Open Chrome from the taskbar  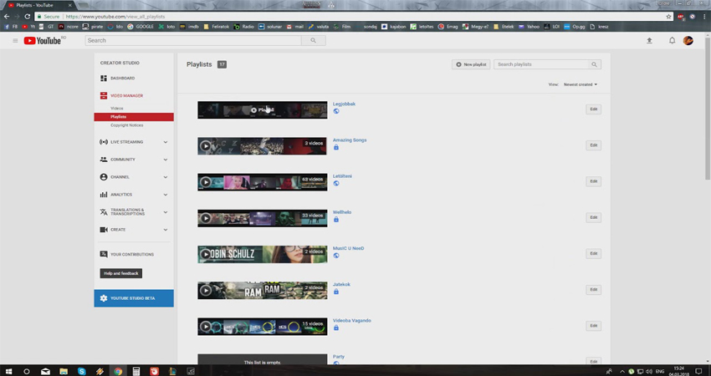coord(118,371)
